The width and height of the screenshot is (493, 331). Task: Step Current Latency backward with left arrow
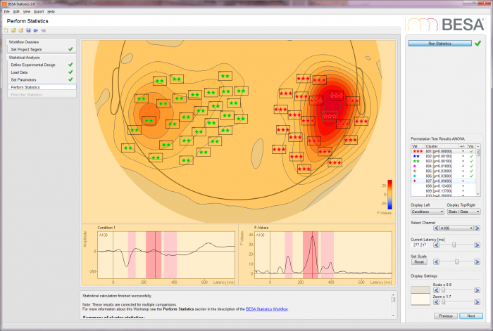point(436,245)
